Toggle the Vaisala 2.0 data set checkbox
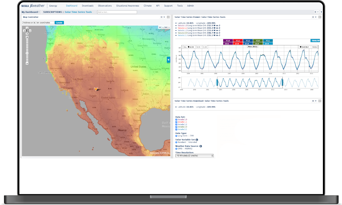Image resolution: width=342 pixels, height=205 pixels. tap(176, 127)
